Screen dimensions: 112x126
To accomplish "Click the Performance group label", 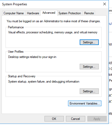I will pyautogui.click(x=16, y=27).
